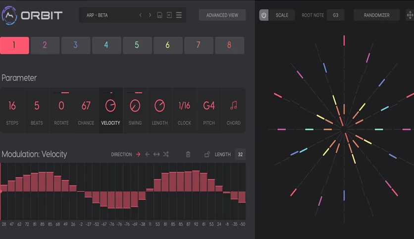Switch to orbit tab 2
The height and width of the screenshot is (239, 414).
click(x=45, y=45)
